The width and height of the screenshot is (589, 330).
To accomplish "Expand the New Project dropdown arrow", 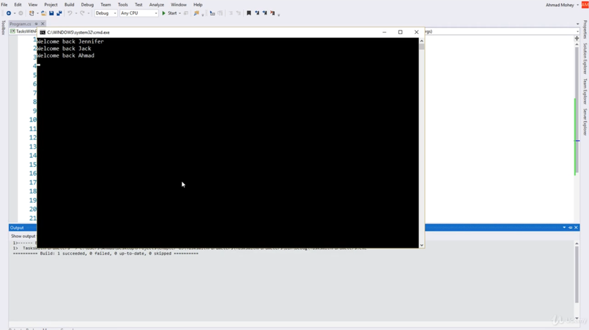I will (37, 13).
